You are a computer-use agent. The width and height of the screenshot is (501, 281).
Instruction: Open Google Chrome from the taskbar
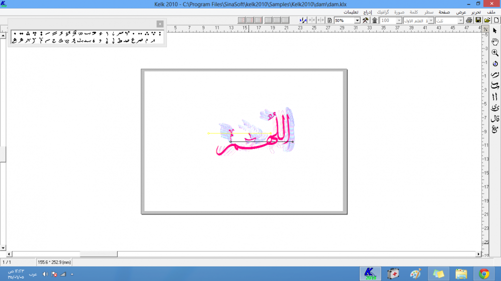click(483, 273)
